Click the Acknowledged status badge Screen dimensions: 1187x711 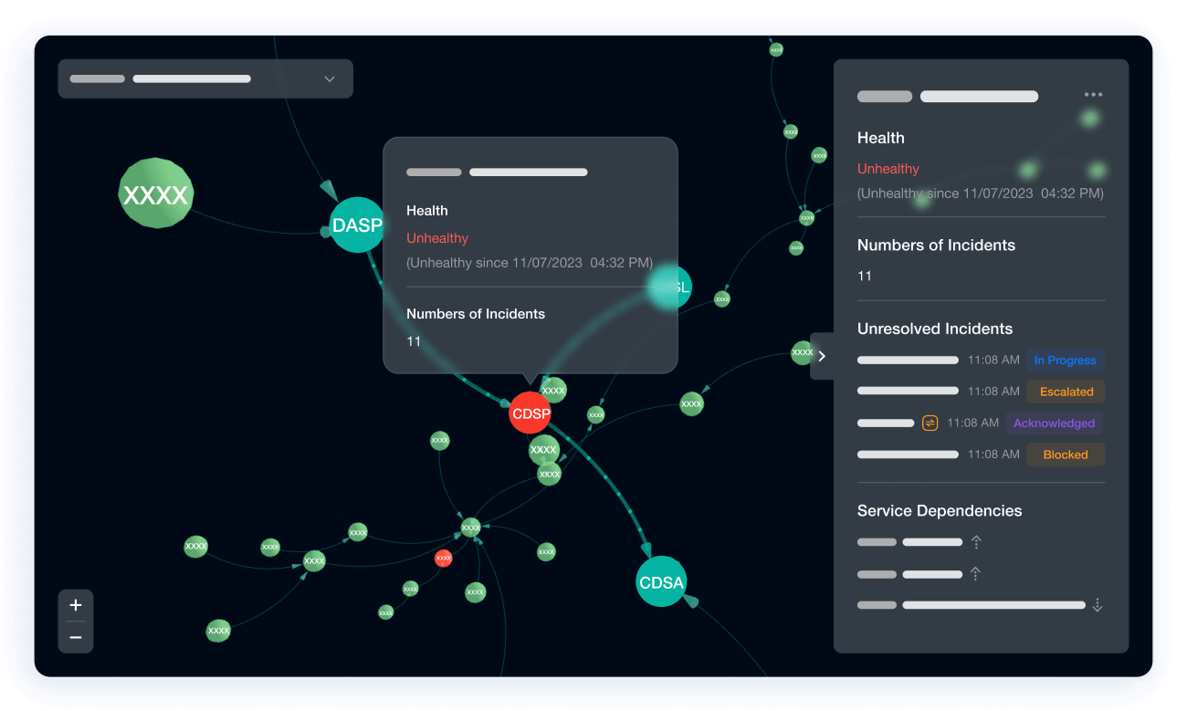point(1054,423)
